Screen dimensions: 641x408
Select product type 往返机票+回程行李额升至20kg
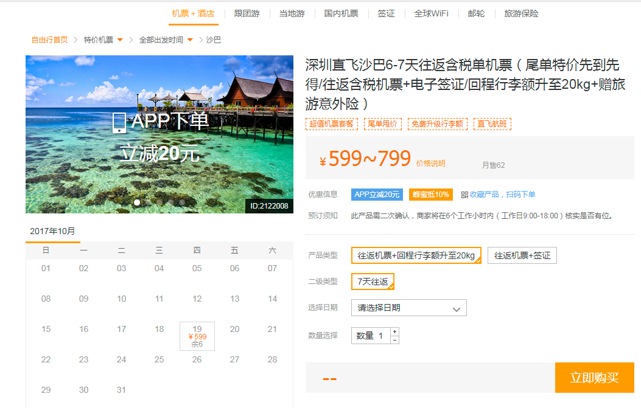[x=416, y=255]
